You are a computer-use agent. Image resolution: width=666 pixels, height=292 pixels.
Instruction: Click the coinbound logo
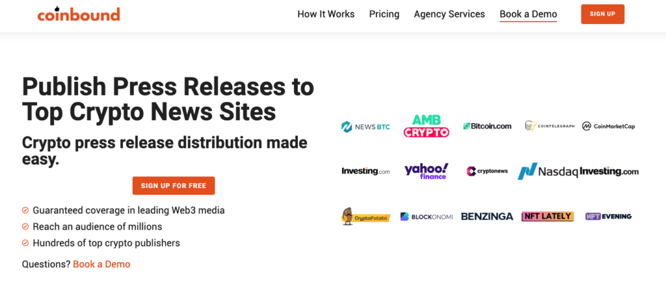tap(79, 14)
